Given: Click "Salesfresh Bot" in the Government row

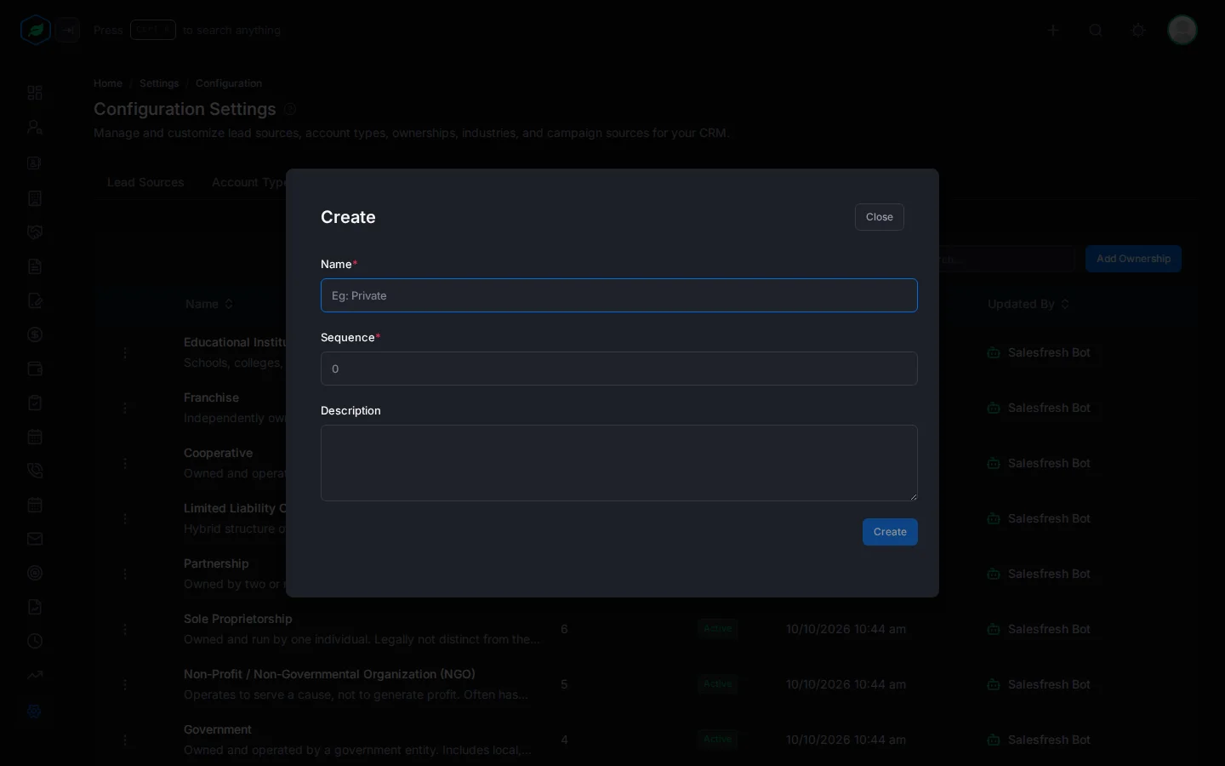Looking at the screenshot, I should point(1049,740).
